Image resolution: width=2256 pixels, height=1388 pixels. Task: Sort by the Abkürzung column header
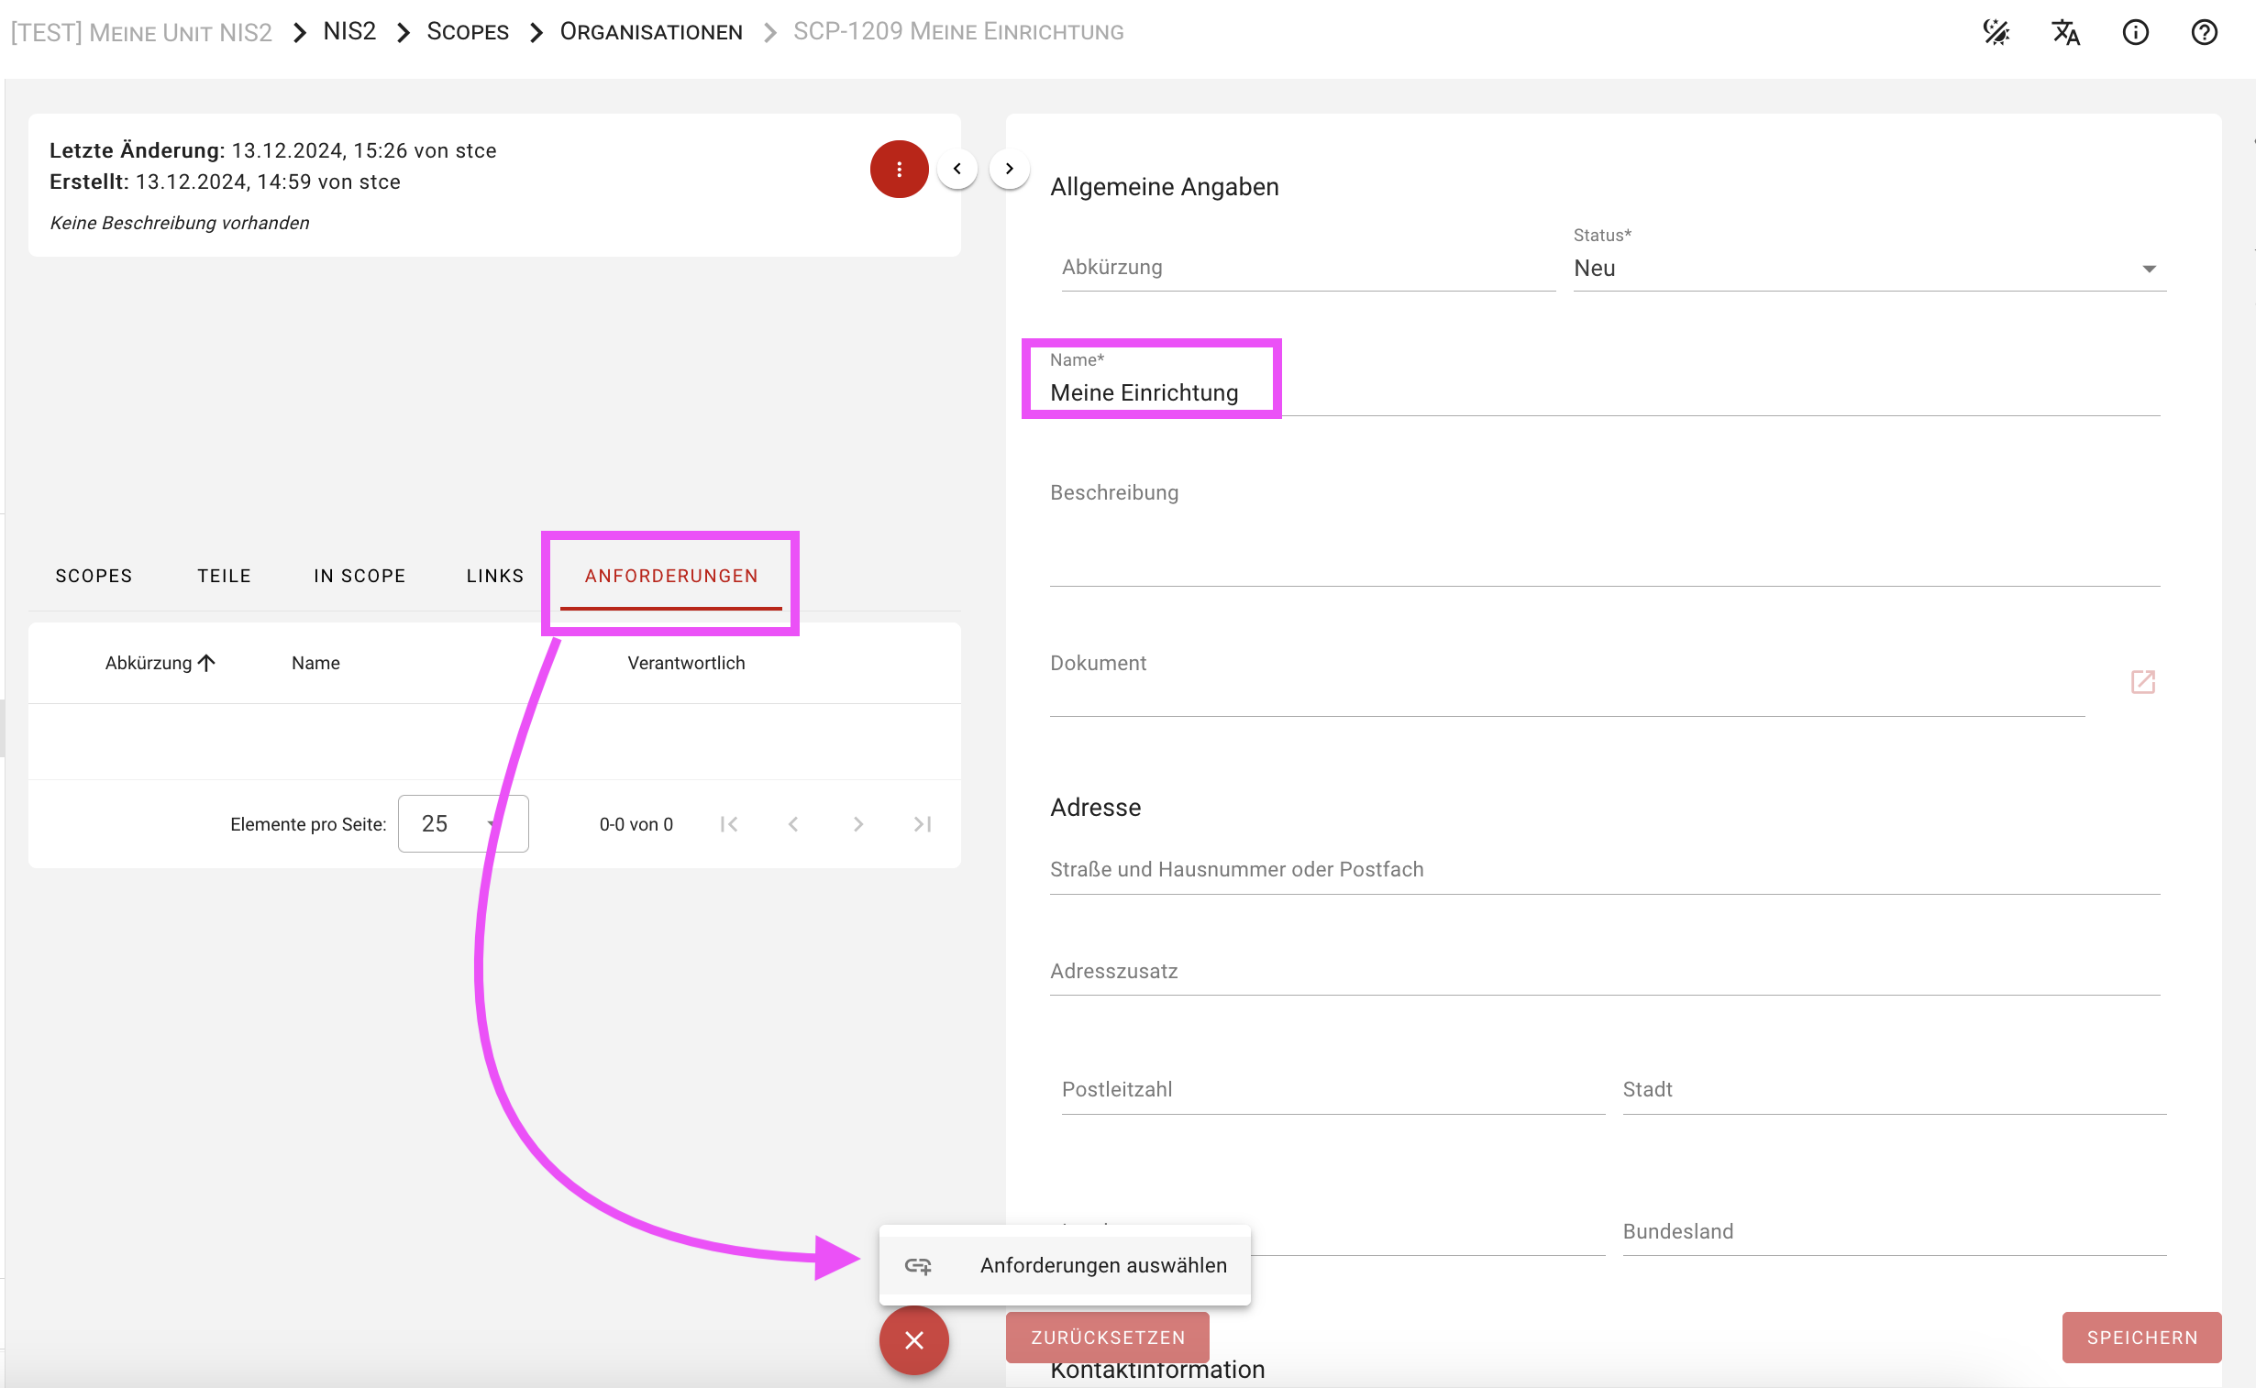[x=149, y=663]
